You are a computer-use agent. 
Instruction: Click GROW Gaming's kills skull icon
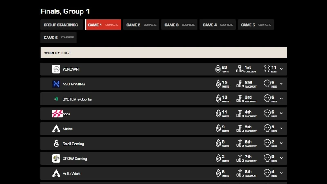pos(267,158)
